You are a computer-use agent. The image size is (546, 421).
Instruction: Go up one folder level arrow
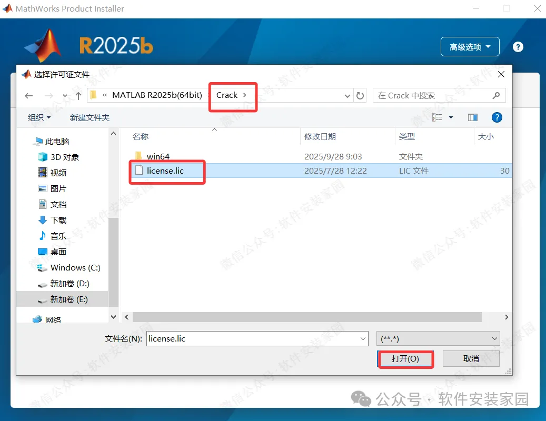click(78, 96)
